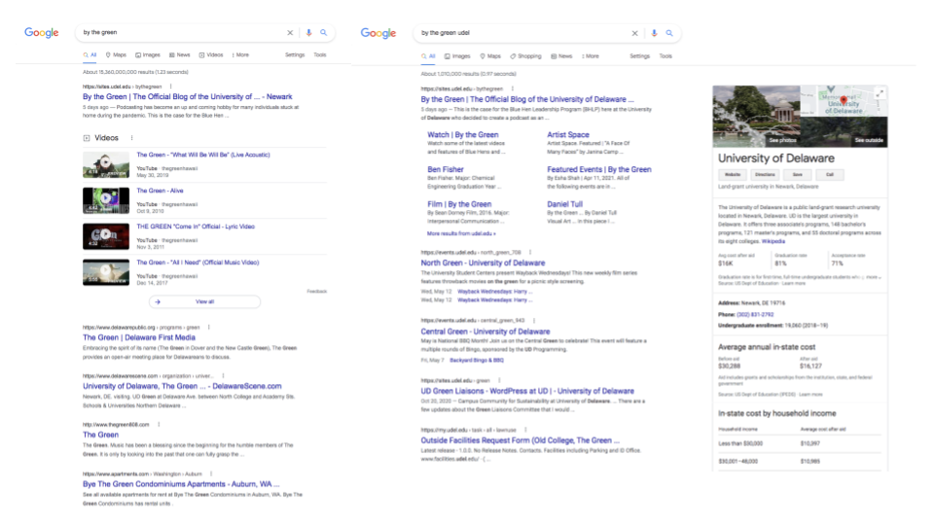This screenshot has width=934, height=525.
Task: Clear the 'by the green' search box
Action: (290, 33)
